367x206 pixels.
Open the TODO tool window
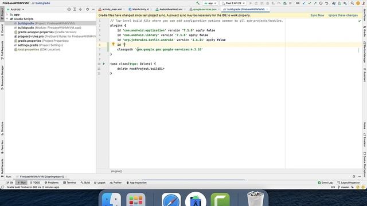coord(35,183)
